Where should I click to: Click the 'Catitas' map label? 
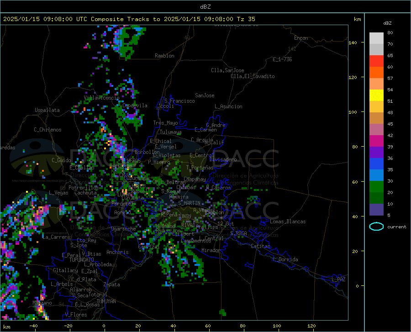260,246
